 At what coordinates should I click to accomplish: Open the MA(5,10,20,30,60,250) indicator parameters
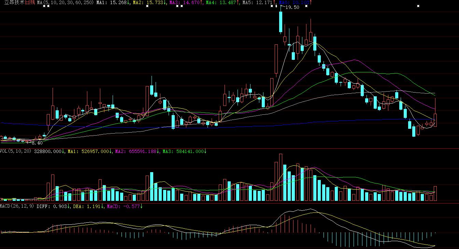(x=65, y=2)
